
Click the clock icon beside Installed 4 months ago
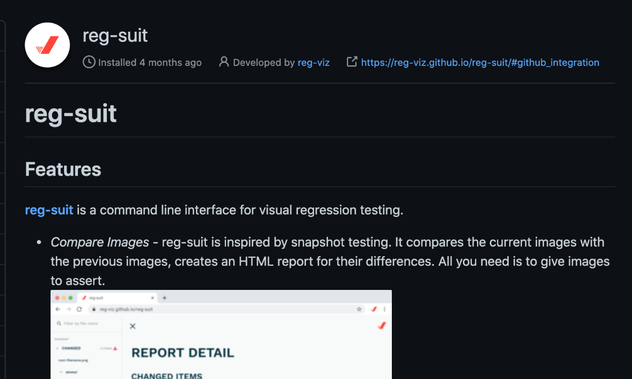click(89, 62)
